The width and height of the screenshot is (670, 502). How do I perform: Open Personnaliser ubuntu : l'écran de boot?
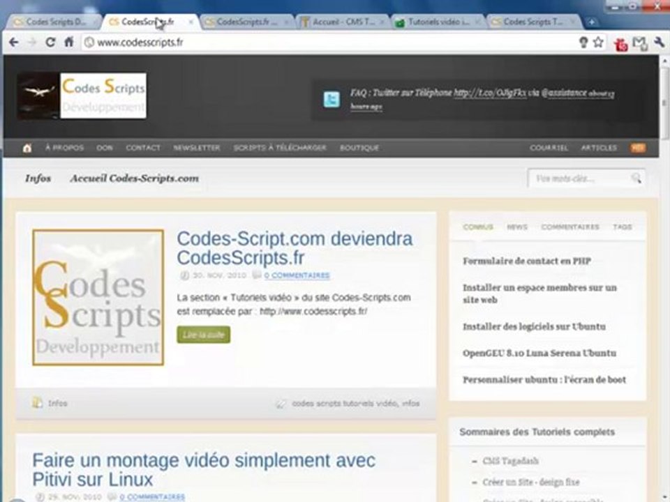(544, 379)
